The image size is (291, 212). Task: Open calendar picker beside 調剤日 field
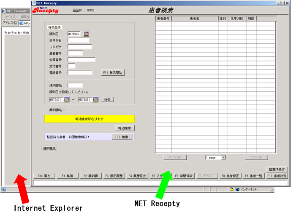[86, 34]
